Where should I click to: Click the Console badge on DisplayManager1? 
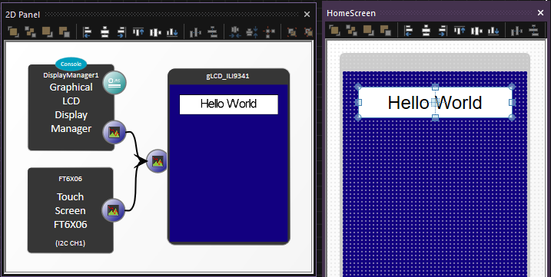click(71, 64)
